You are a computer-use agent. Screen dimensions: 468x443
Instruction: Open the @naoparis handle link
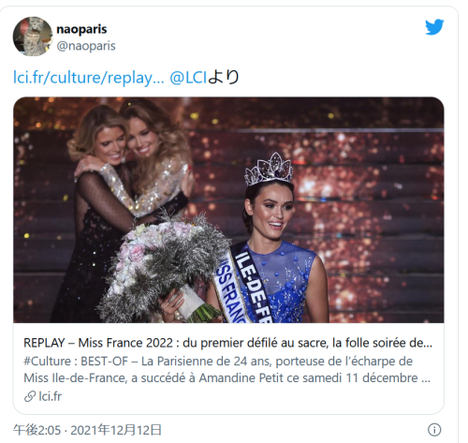86,46
